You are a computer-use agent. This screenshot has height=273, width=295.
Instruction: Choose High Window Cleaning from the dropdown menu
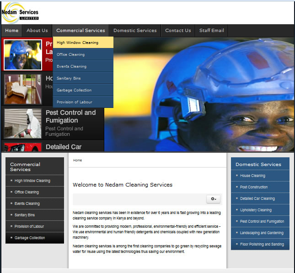(x=83, y=43)
